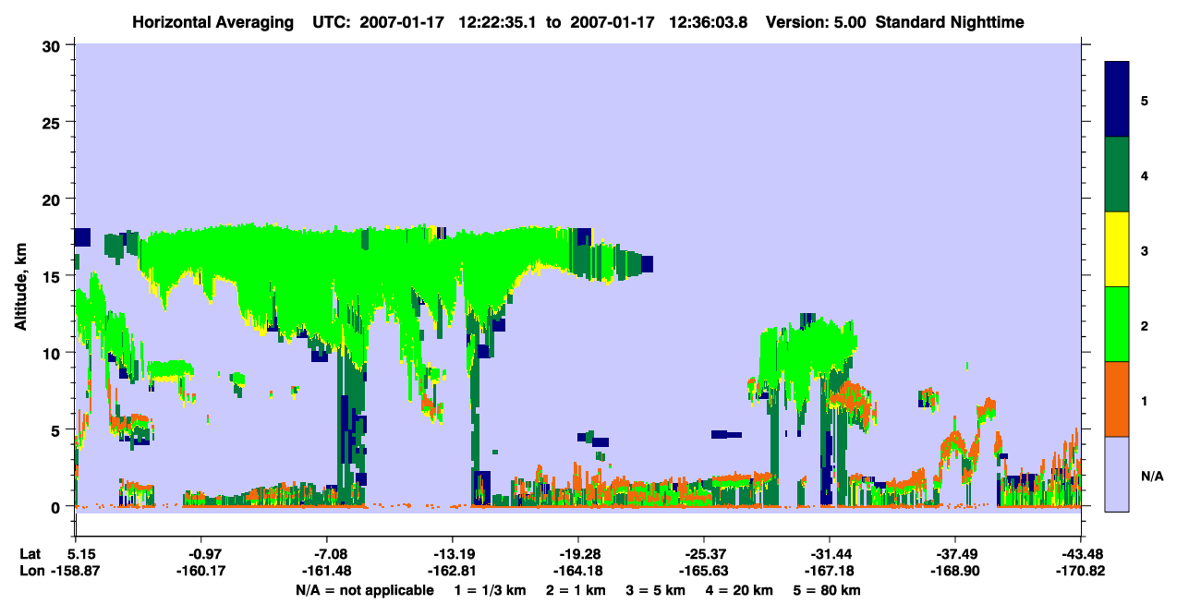Click the dark green level 4 colorbar segment
The width and height of the screenshot is (1201, 616).
pyautogui.click(x=1117, y=175)
